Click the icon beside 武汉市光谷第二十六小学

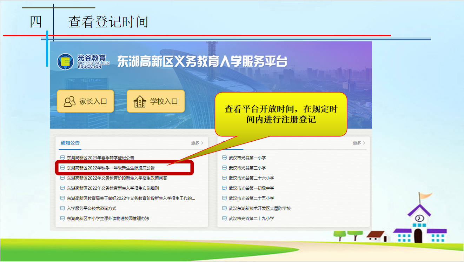(225, 178)
